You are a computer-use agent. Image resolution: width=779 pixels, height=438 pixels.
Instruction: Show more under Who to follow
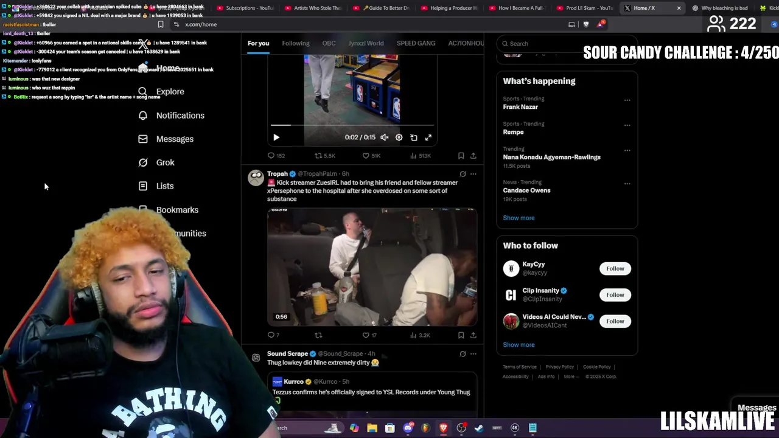[x=519, y=345]
